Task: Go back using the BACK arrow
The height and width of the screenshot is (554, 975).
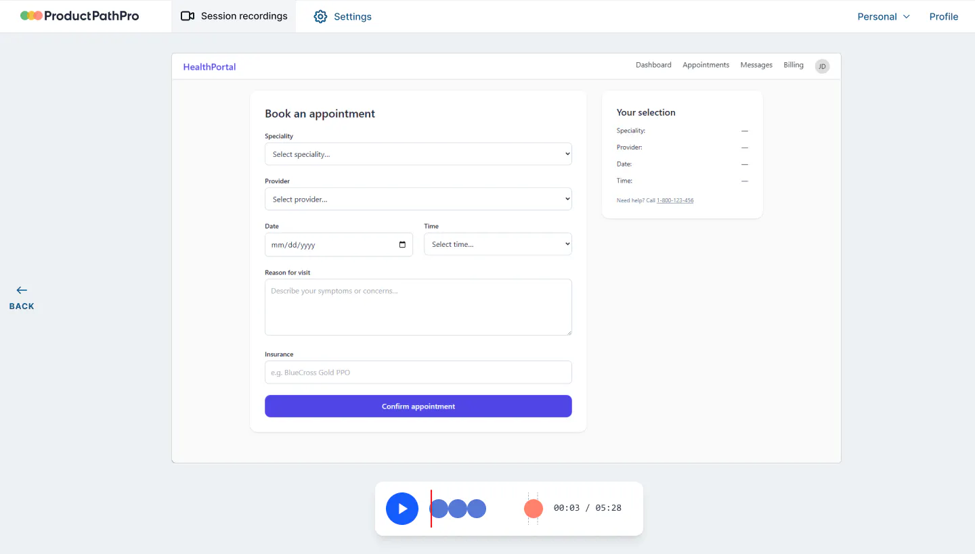Action: click(x=22, y=298)
